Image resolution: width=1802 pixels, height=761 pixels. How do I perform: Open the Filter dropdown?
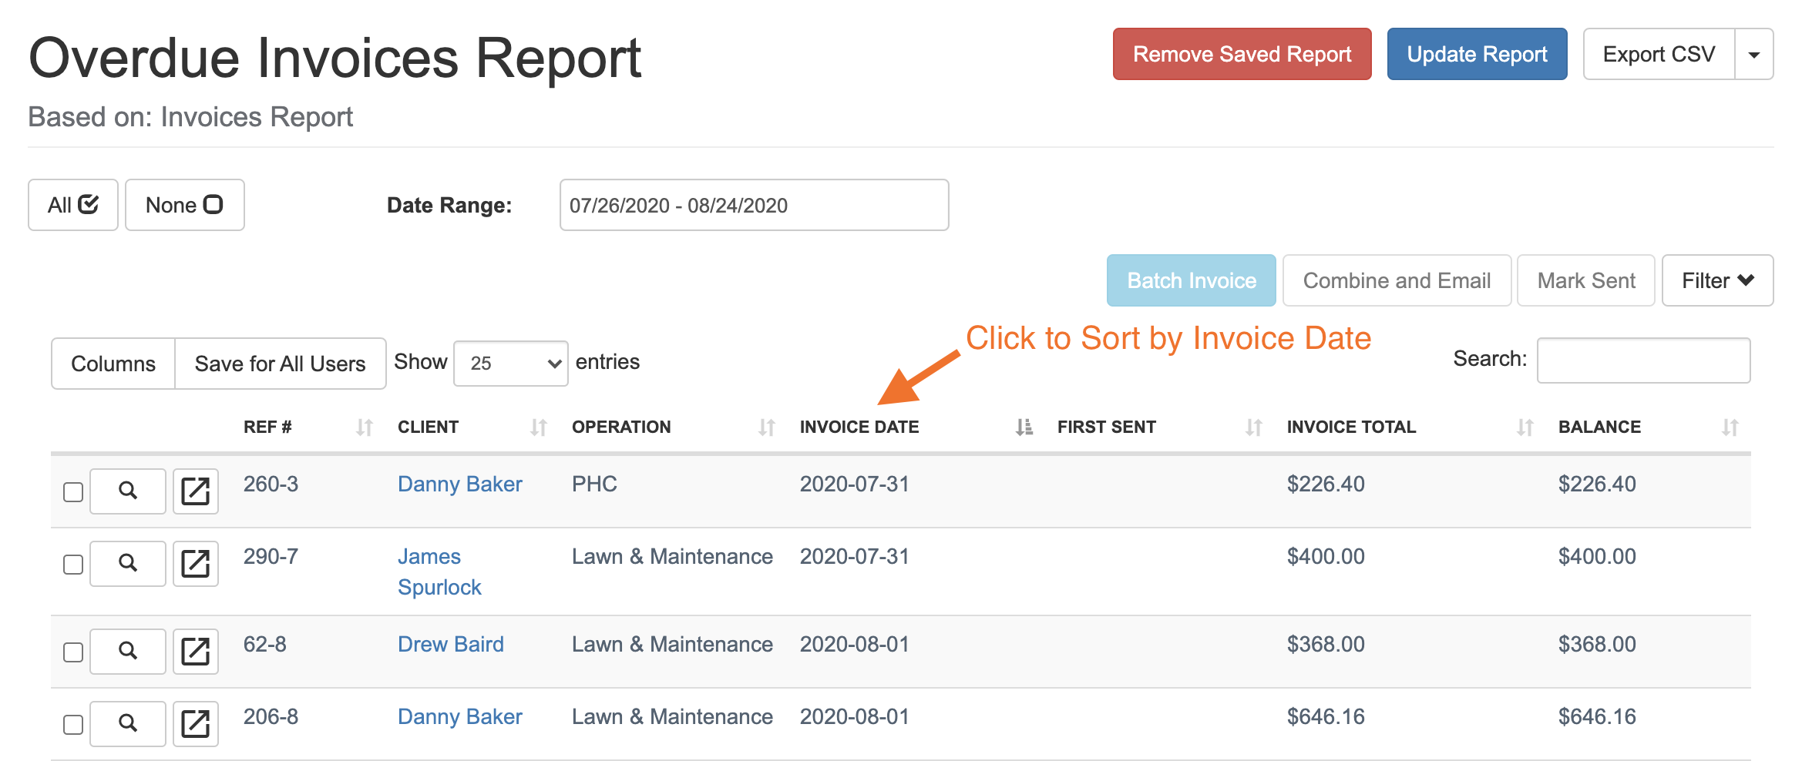1717,280
